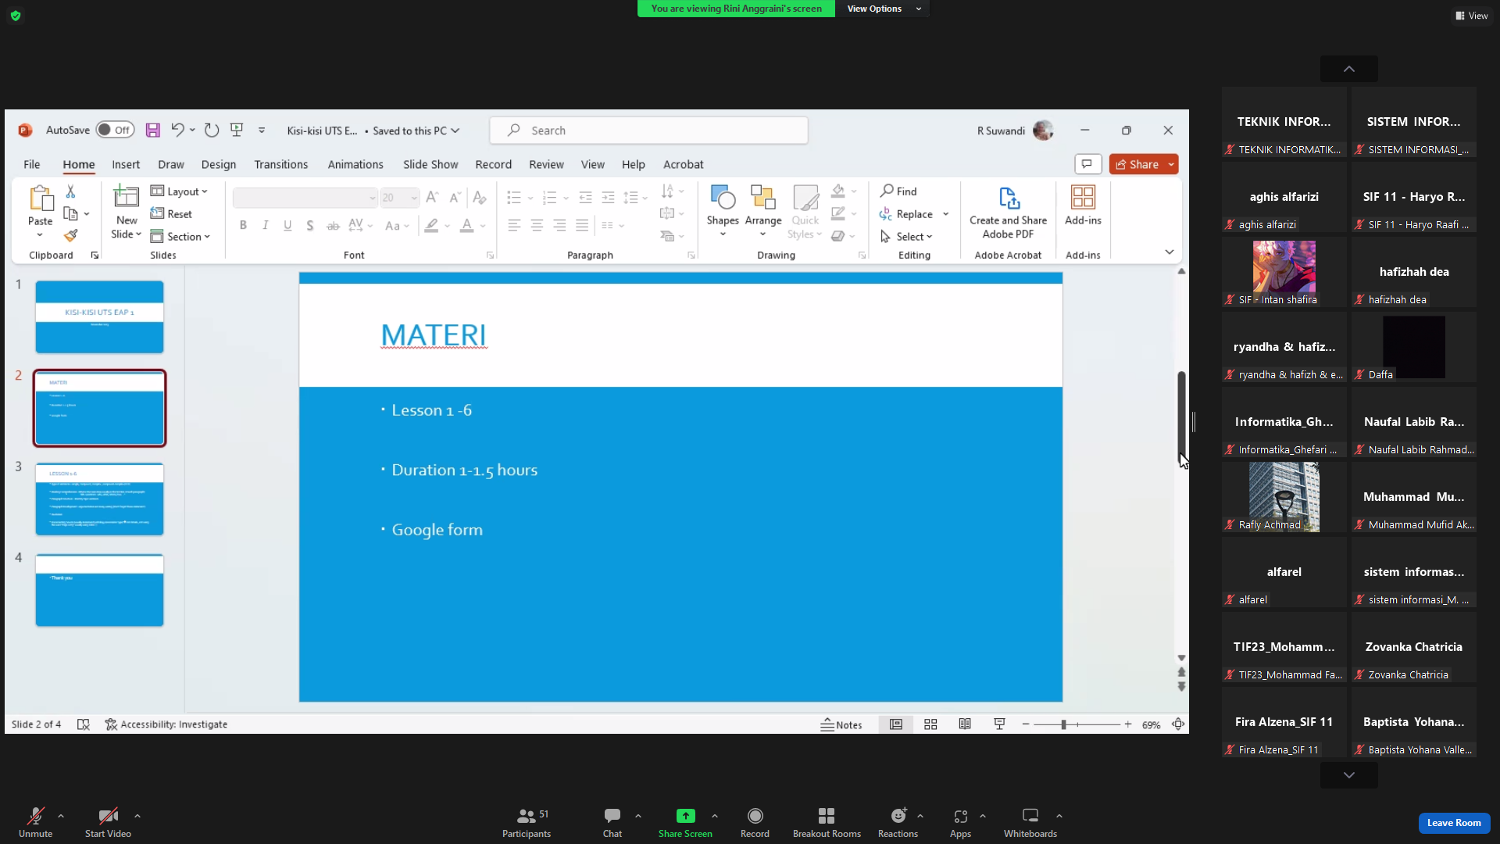Viewport: 1500px width, 844px height.
Task: Click Reset slide button
Action: (172, 214)
